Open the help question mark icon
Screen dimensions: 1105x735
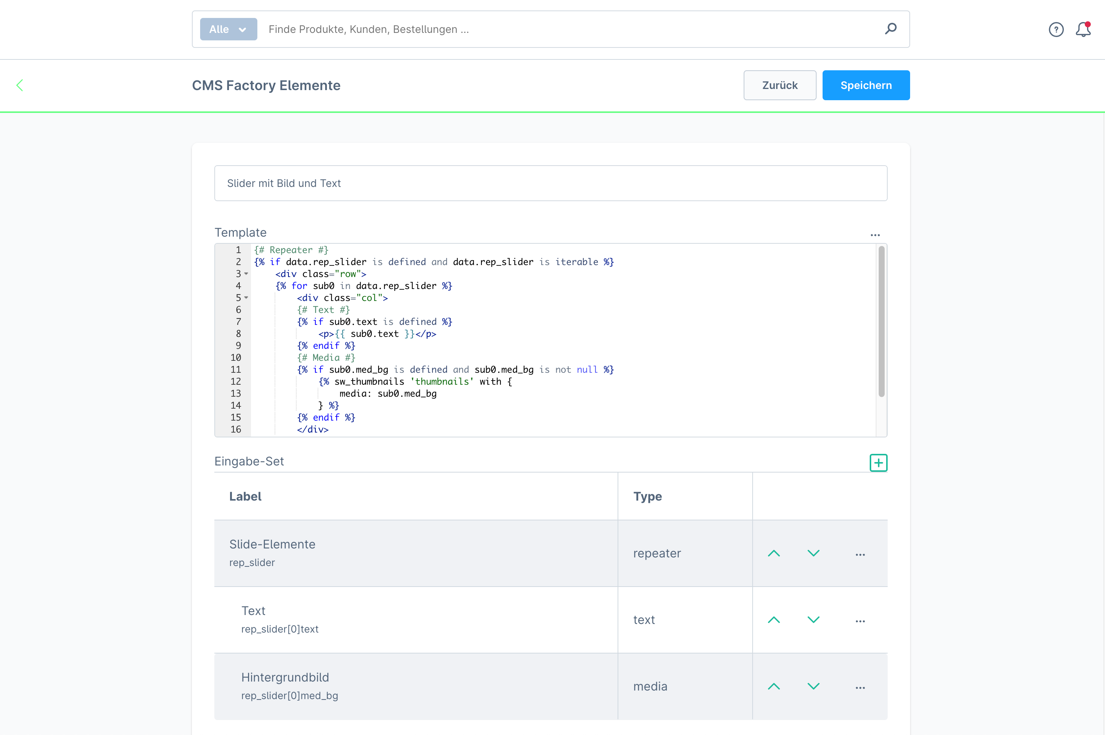[x=1056, y=30]
